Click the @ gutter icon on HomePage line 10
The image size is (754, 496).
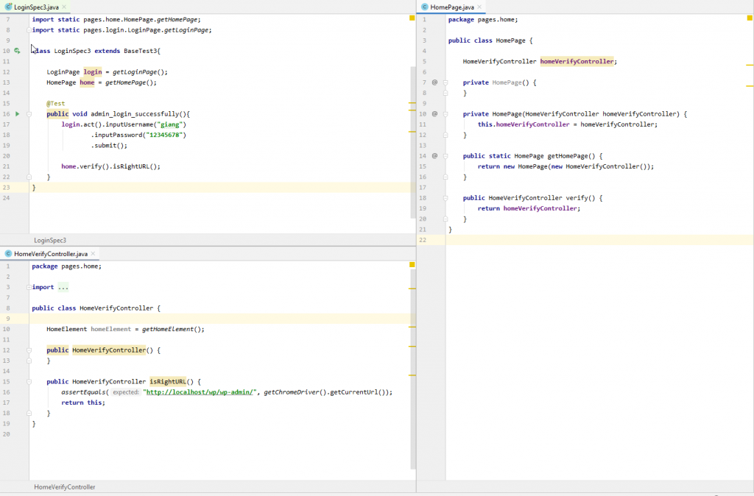tap(434, 114)
